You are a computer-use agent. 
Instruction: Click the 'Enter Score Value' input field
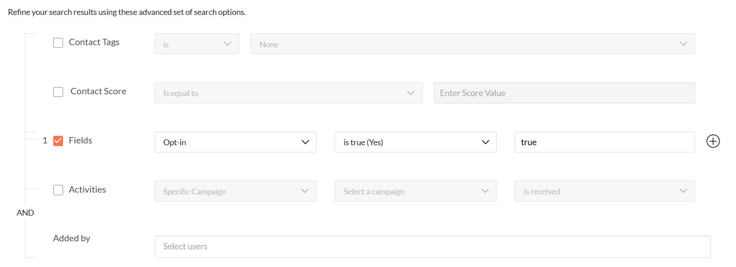pos(564,93)
